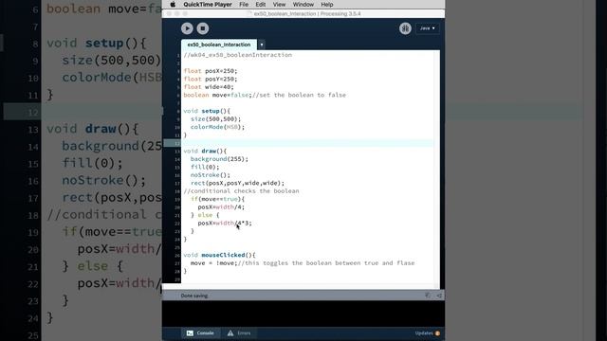Click the 'posX=width/4;' line
Viewport: 607px width, 341px height.
[221, 207]
